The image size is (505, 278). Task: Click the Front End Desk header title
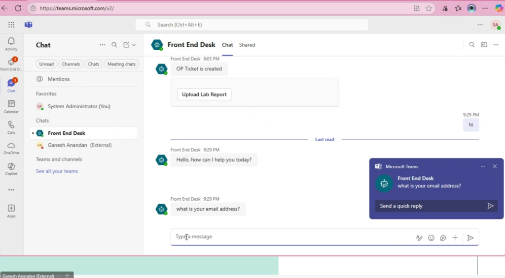[x=191, y=45]
